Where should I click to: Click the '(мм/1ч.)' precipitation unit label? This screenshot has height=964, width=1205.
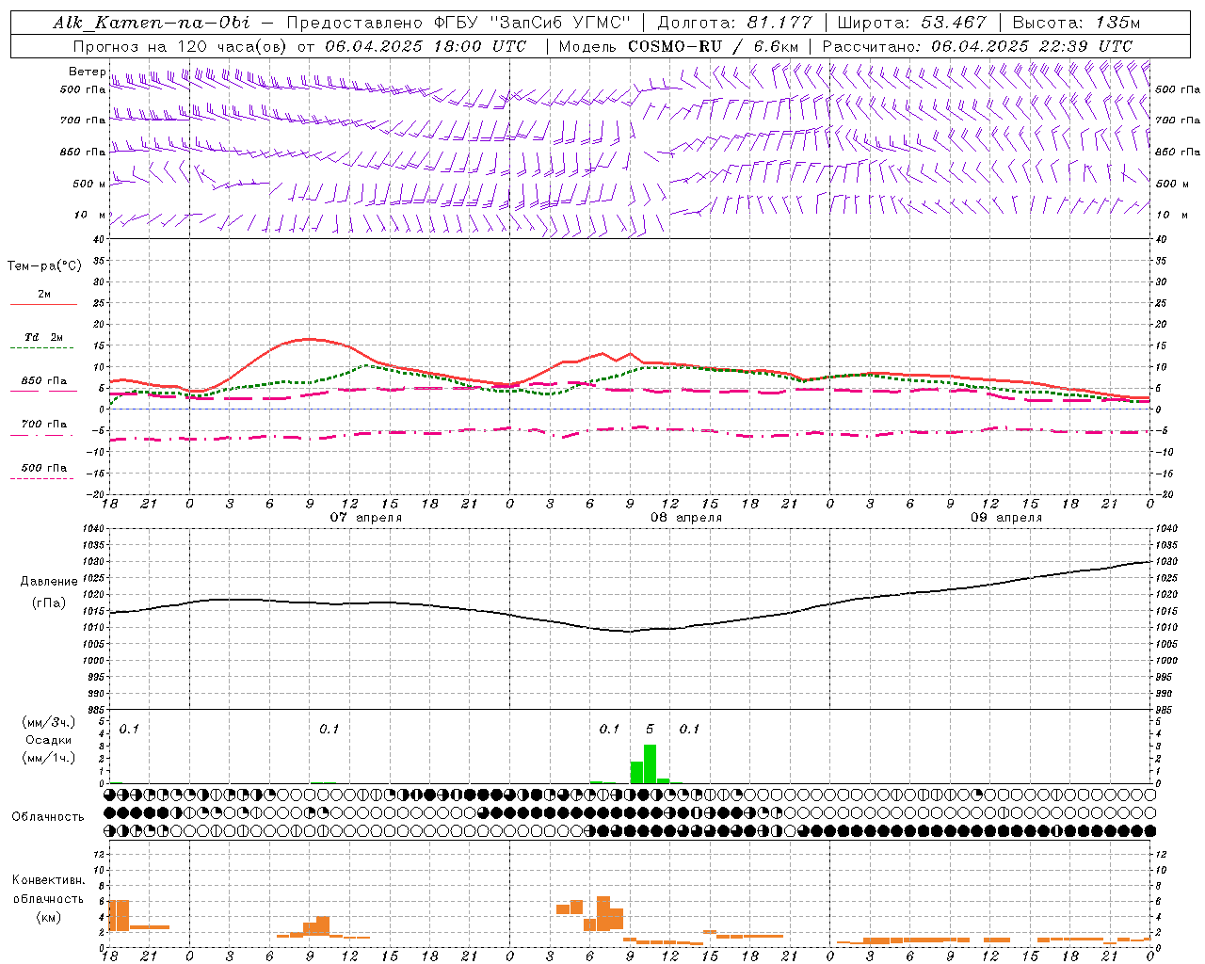click(48, 758)
